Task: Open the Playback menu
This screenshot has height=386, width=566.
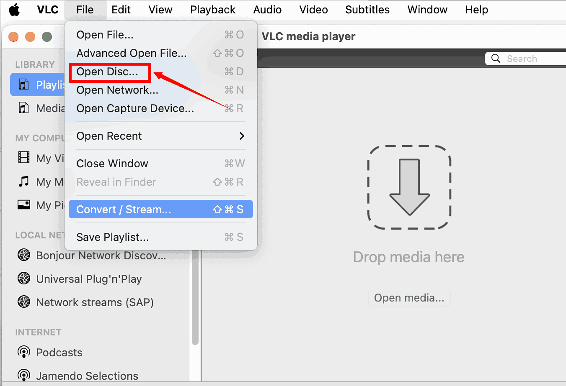Action: [x=213, y=10]
